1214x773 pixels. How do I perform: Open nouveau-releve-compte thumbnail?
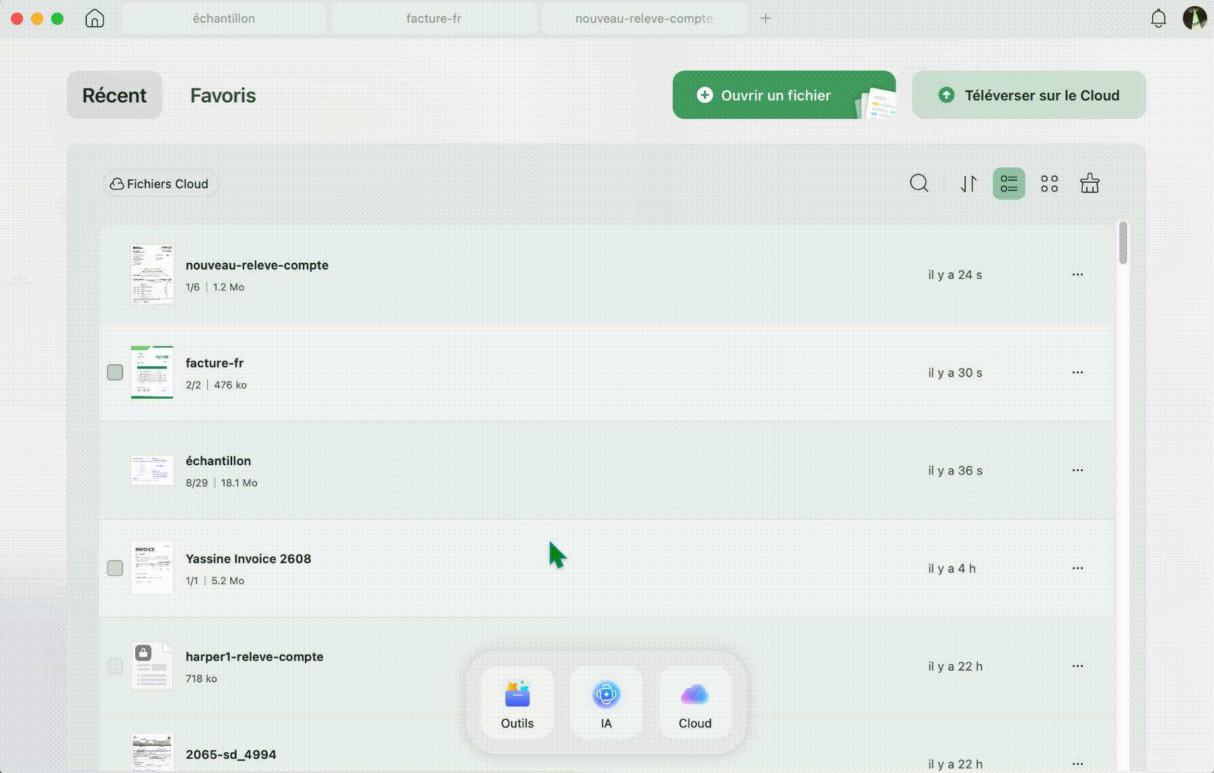coord(152,274)
